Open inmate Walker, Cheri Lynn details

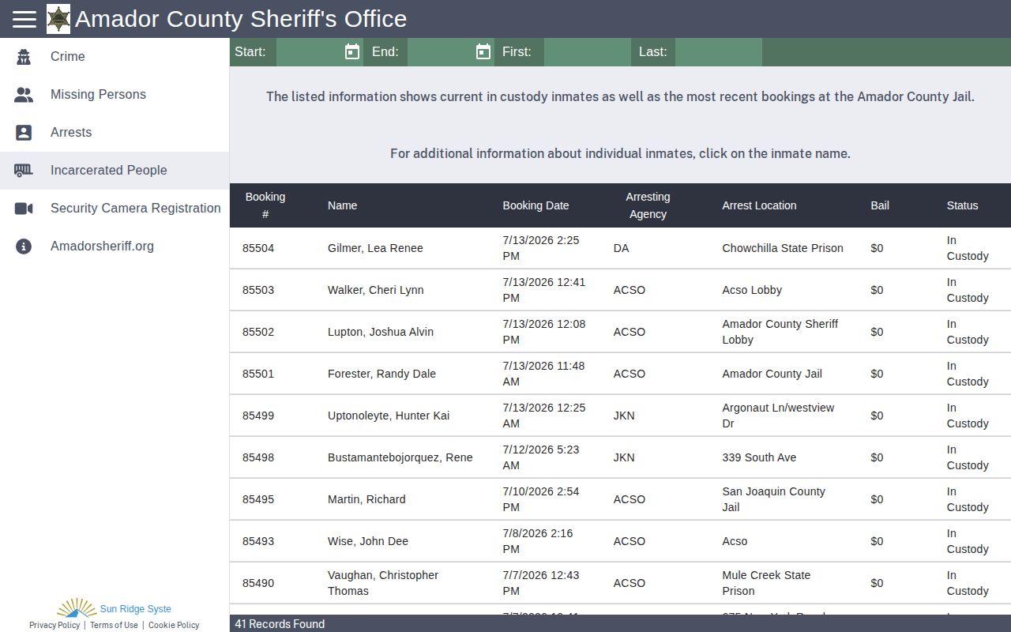375,290
